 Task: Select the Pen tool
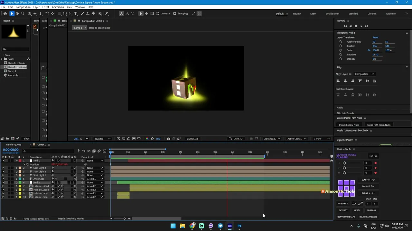point(70,13)
